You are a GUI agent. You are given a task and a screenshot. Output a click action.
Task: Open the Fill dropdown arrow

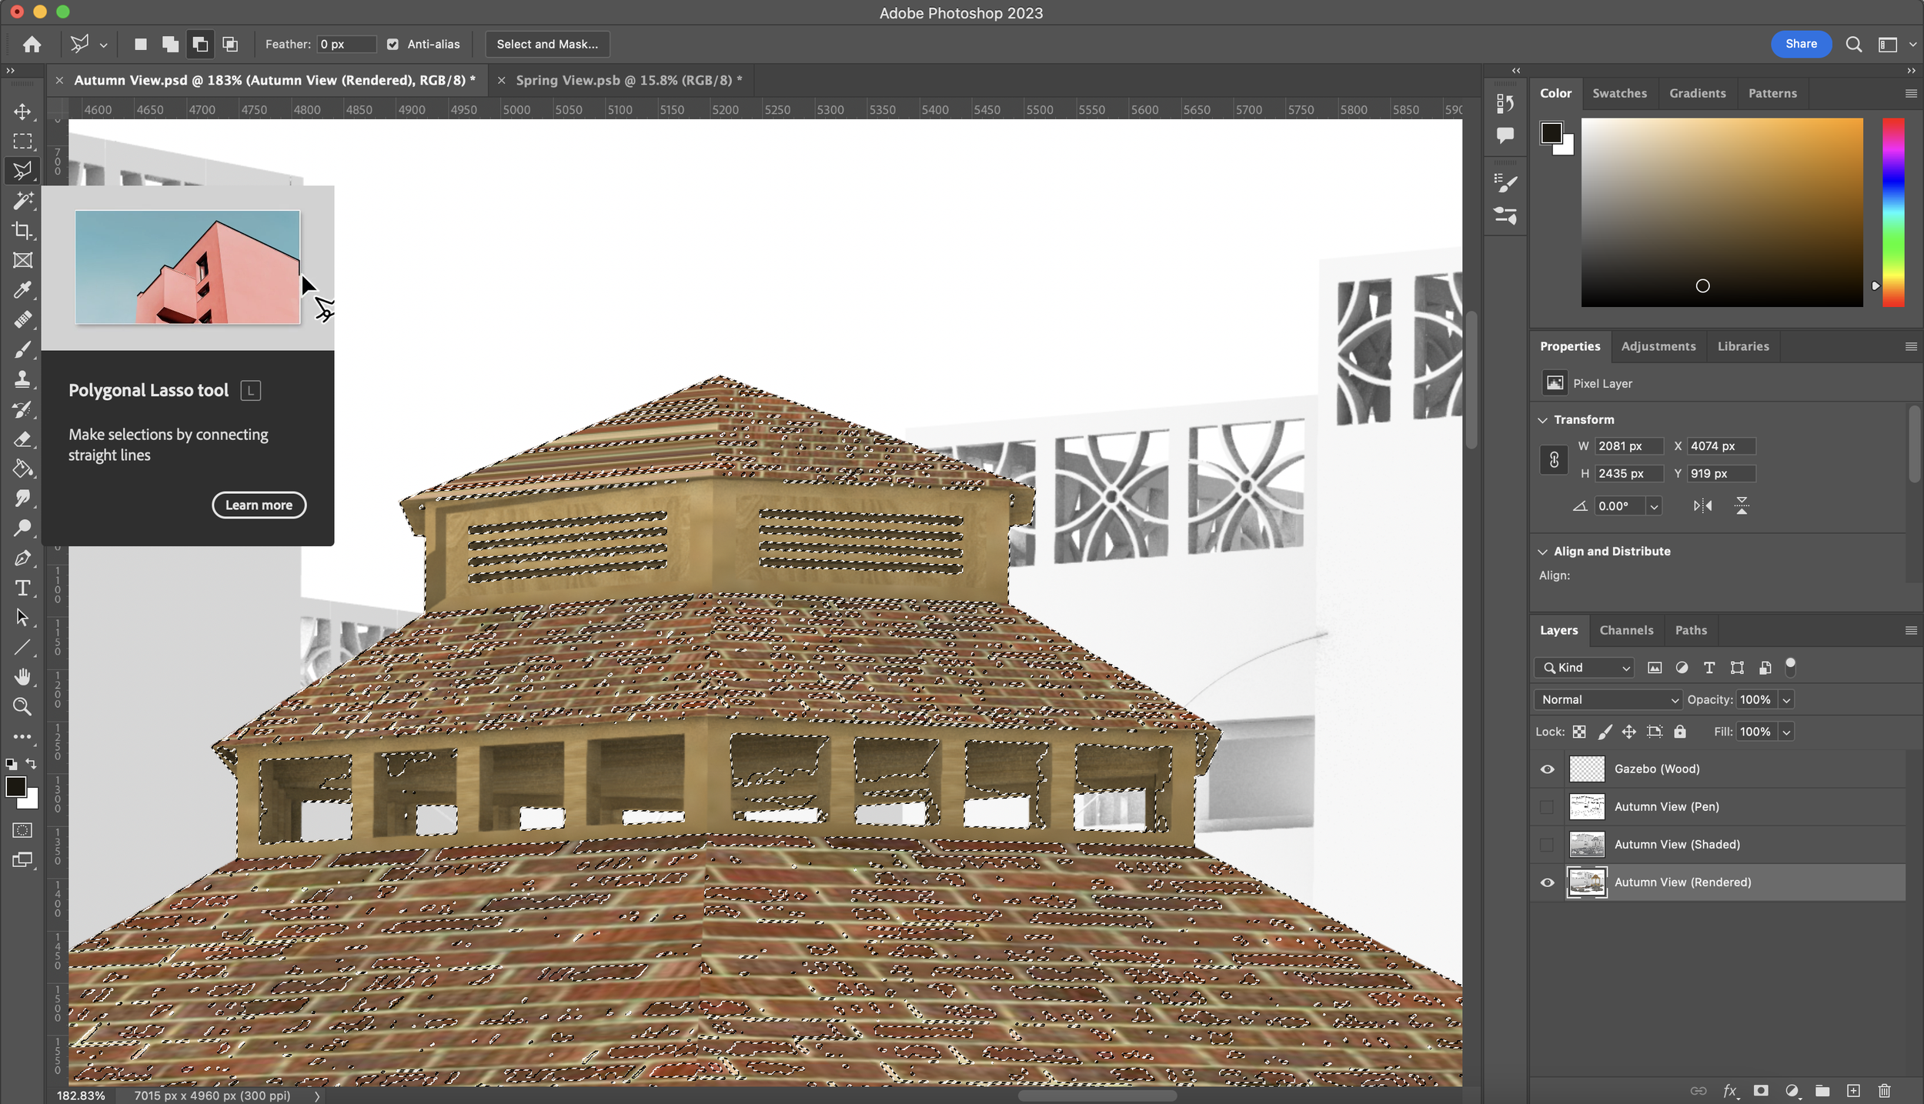coord(1786,732)
